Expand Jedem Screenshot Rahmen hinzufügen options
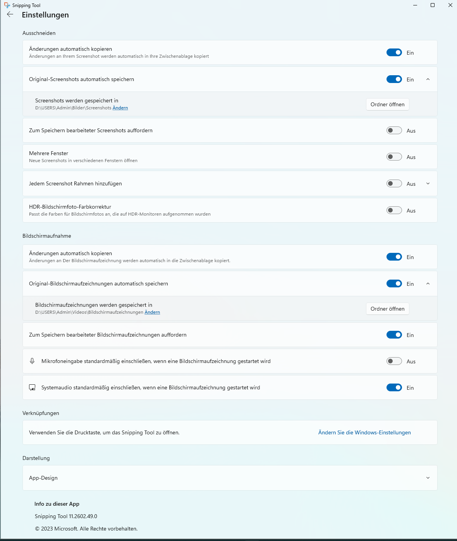This screenshot has height=541, width=457. tap(428, 183)
